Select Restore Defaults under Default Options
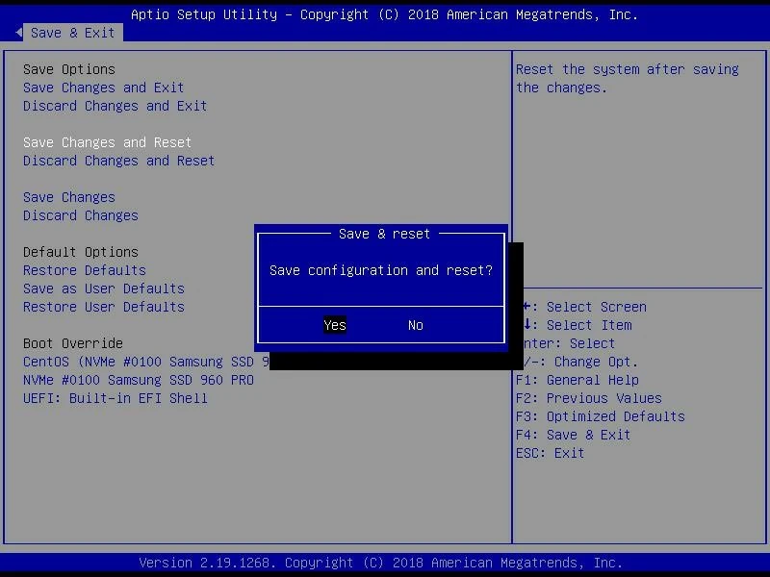The image size is (770, 577). pos(84,270)
